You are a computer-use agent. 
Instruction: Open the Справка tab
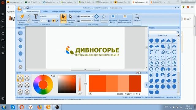point(88,12)
